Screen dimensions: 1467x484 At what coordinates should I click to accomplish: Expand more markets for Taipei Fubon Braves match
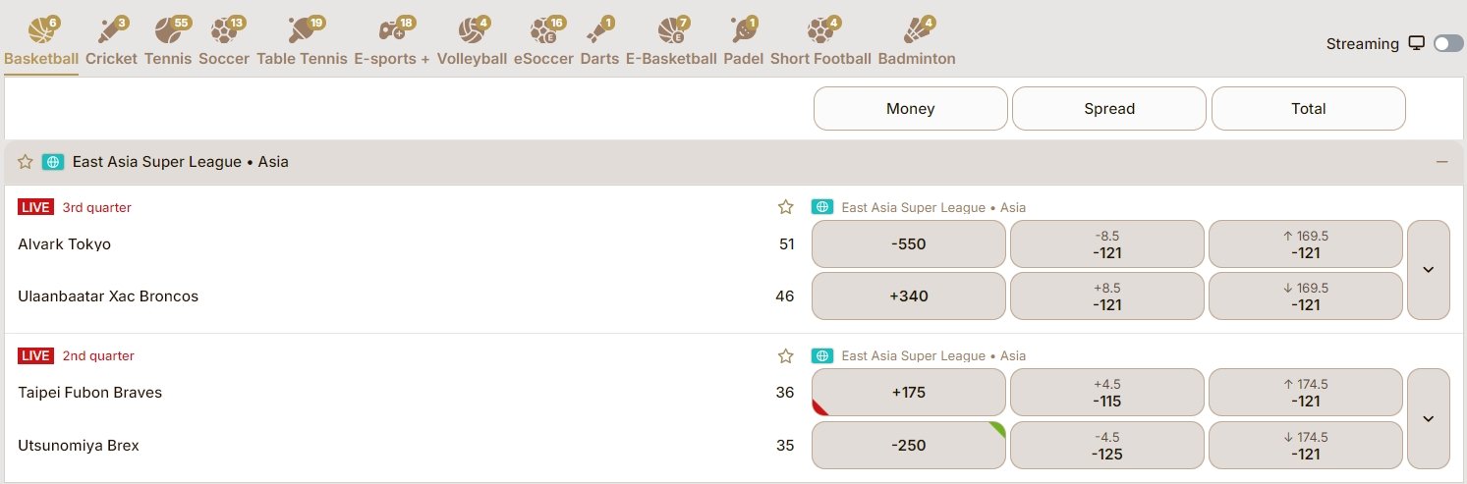click(1428, 418)
